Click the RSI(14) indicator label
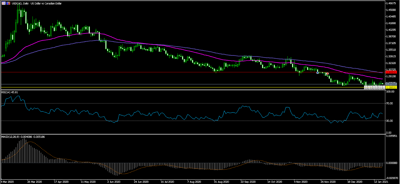The image size is (400, 184). click(x=9, y=92)
